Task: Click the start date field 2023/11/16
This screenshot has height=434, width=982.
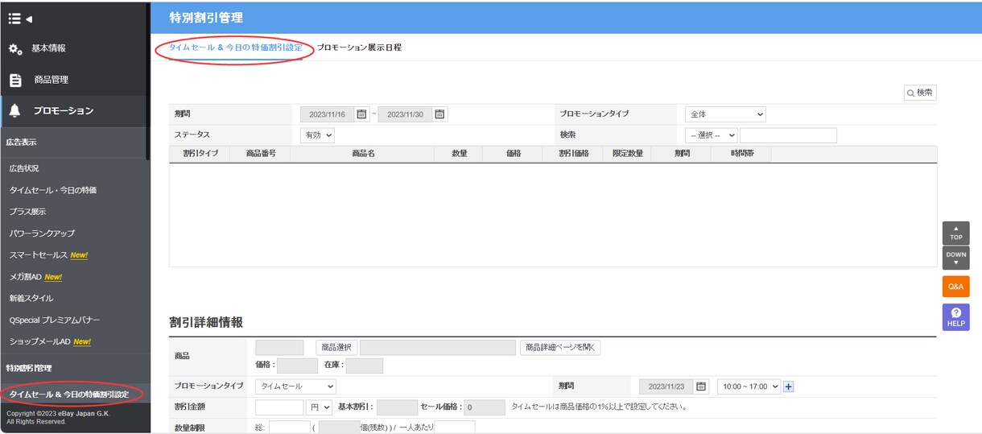Action: tap(328, 114)
